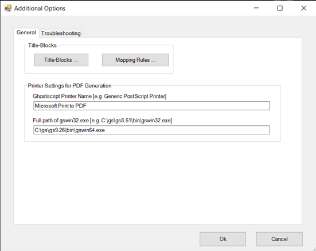Click the Additional Options title bar text
This screenshot has height=251, width=316.
pyautogui.click(x=40, y=9)
